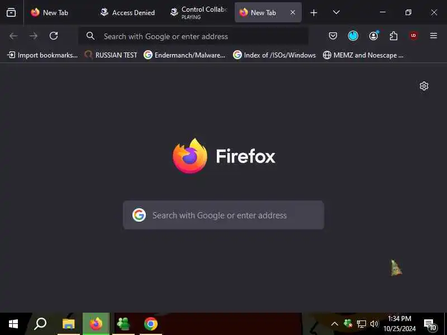Open the RUSSIAN TEST bookmark
This screenshot has width=447, height=335.
click(x=111, y=55)
